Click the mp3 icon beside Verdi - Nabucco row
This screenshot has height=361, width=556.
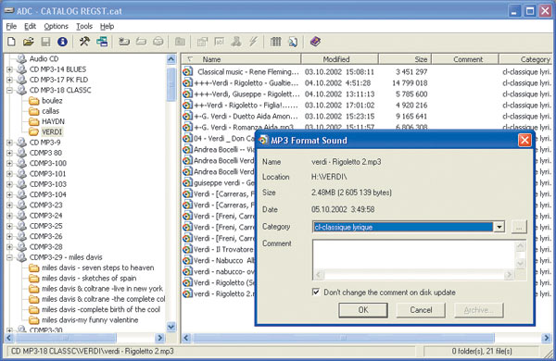(x=187, y=260)
